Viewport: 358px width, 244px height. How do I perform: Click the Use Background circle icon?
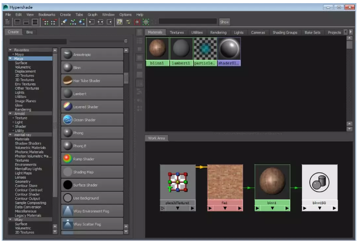click(x=68, y=198)
